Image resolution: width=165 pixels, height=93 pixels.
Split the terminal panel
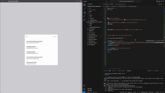coord(155,71)
